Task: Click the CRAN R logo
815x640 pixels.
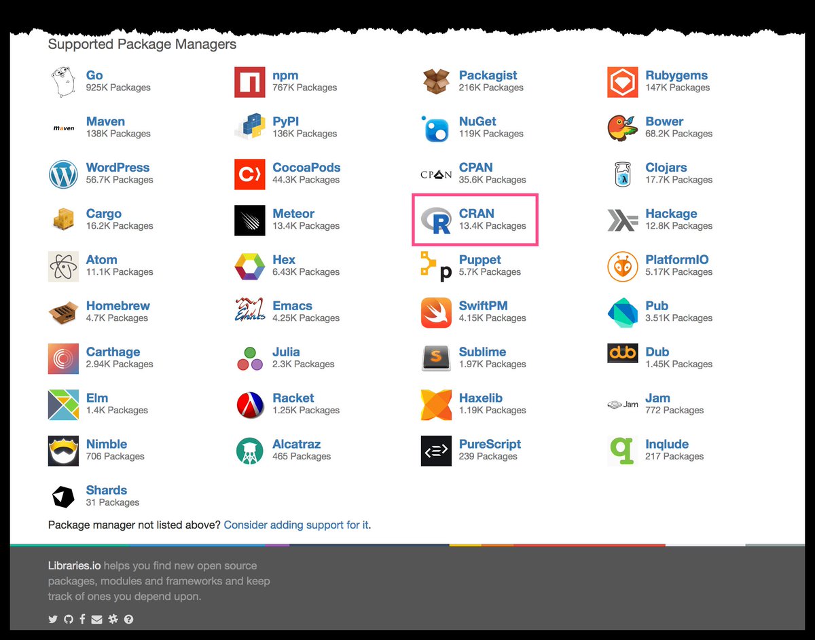Action: tap(436, 221)
